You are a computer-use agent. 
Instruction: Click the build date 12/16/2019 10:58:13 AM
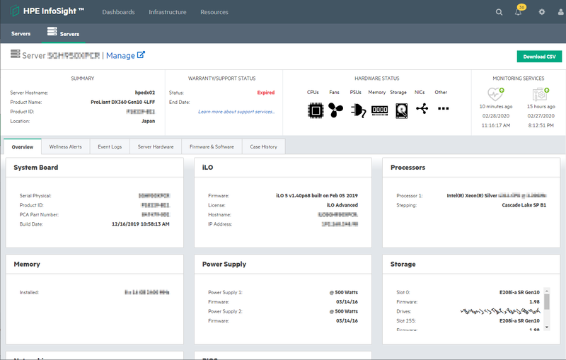click(140, 224)
